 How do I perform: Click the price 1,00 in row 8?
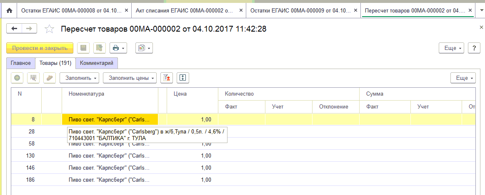pos(206,119)
